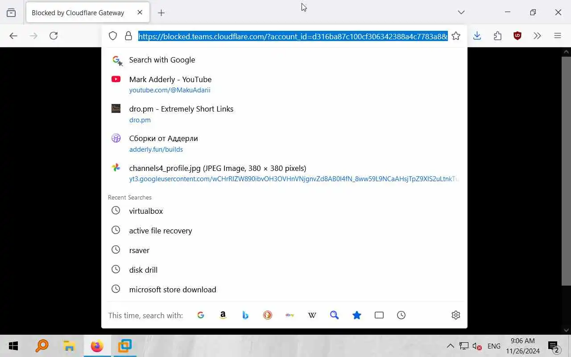Search this time with eBay

tap(290, 315)
